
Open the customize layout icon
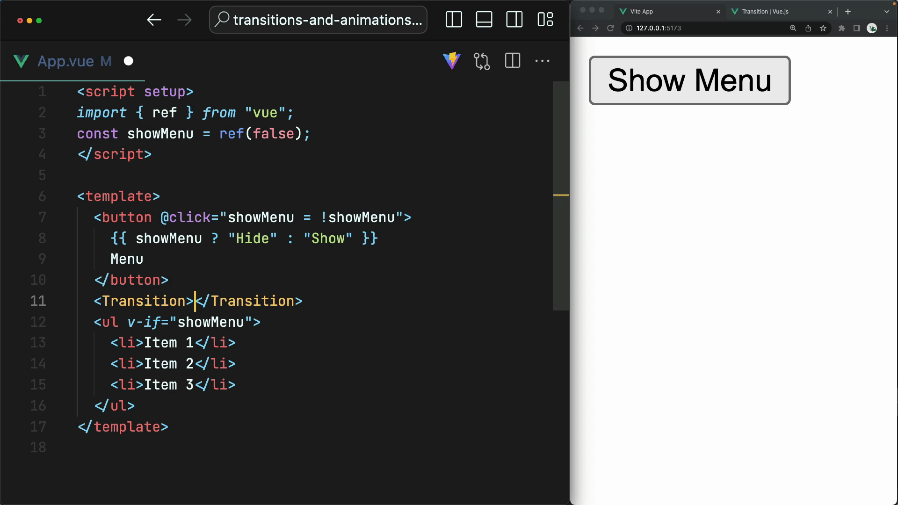(x=545, y=20)
